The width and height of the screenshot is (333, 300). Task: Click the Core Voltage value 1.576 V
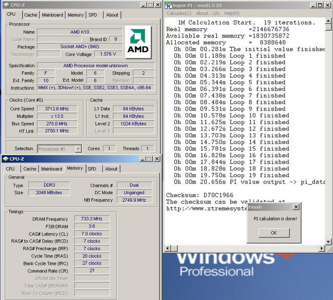[108, 54]
